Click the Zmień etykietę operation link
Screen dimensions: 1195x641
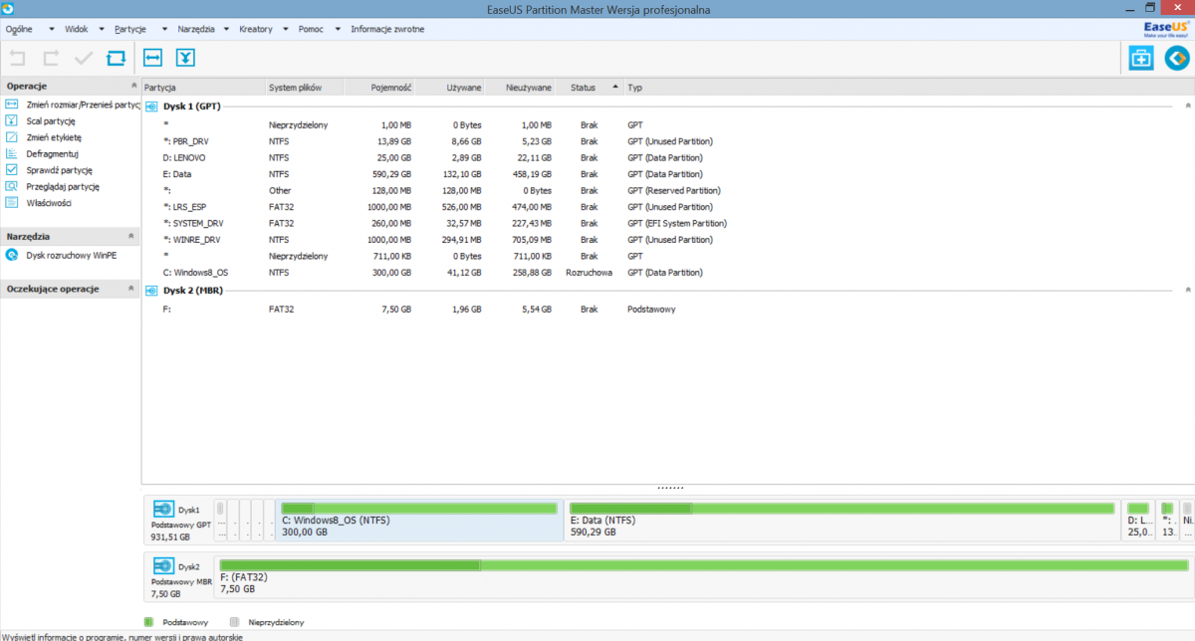[x=54, y=137]
